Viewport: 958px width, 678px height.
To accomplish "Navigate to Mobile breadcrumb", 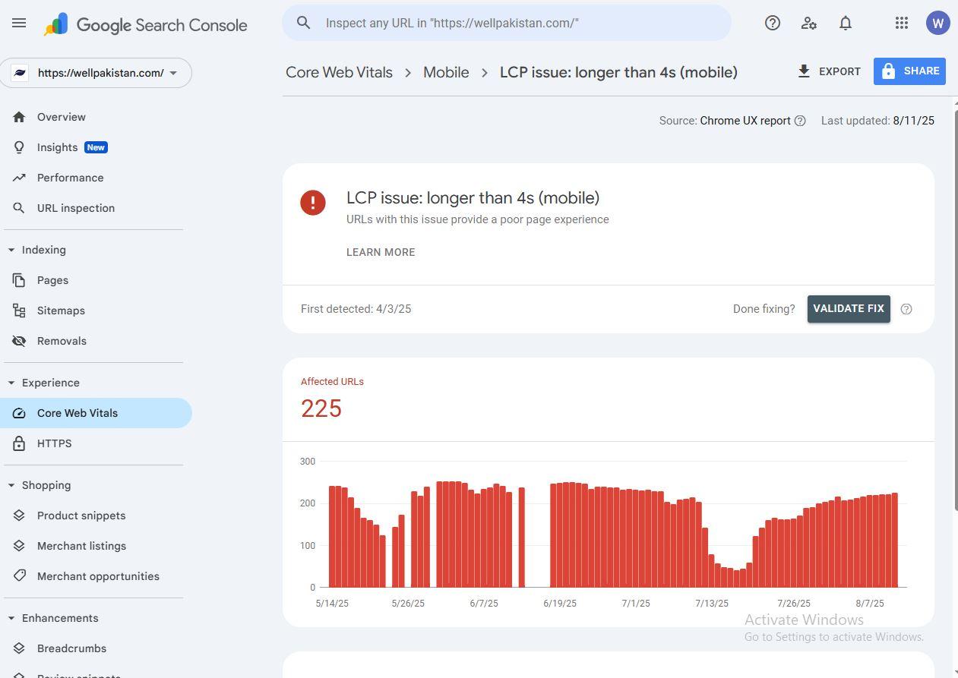I will (x=446, y=72).
